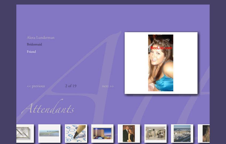Click the white frame right of photo
Viewport: 226px width, 144px height.
point(185,63)
